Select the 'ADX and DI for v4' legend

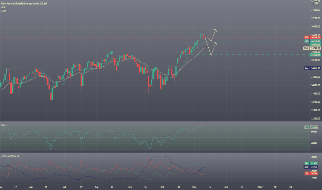click(10, 156)
